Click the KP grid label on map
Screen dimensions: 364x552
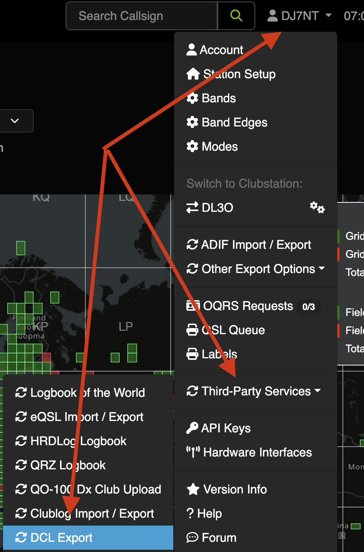point(40,327)
